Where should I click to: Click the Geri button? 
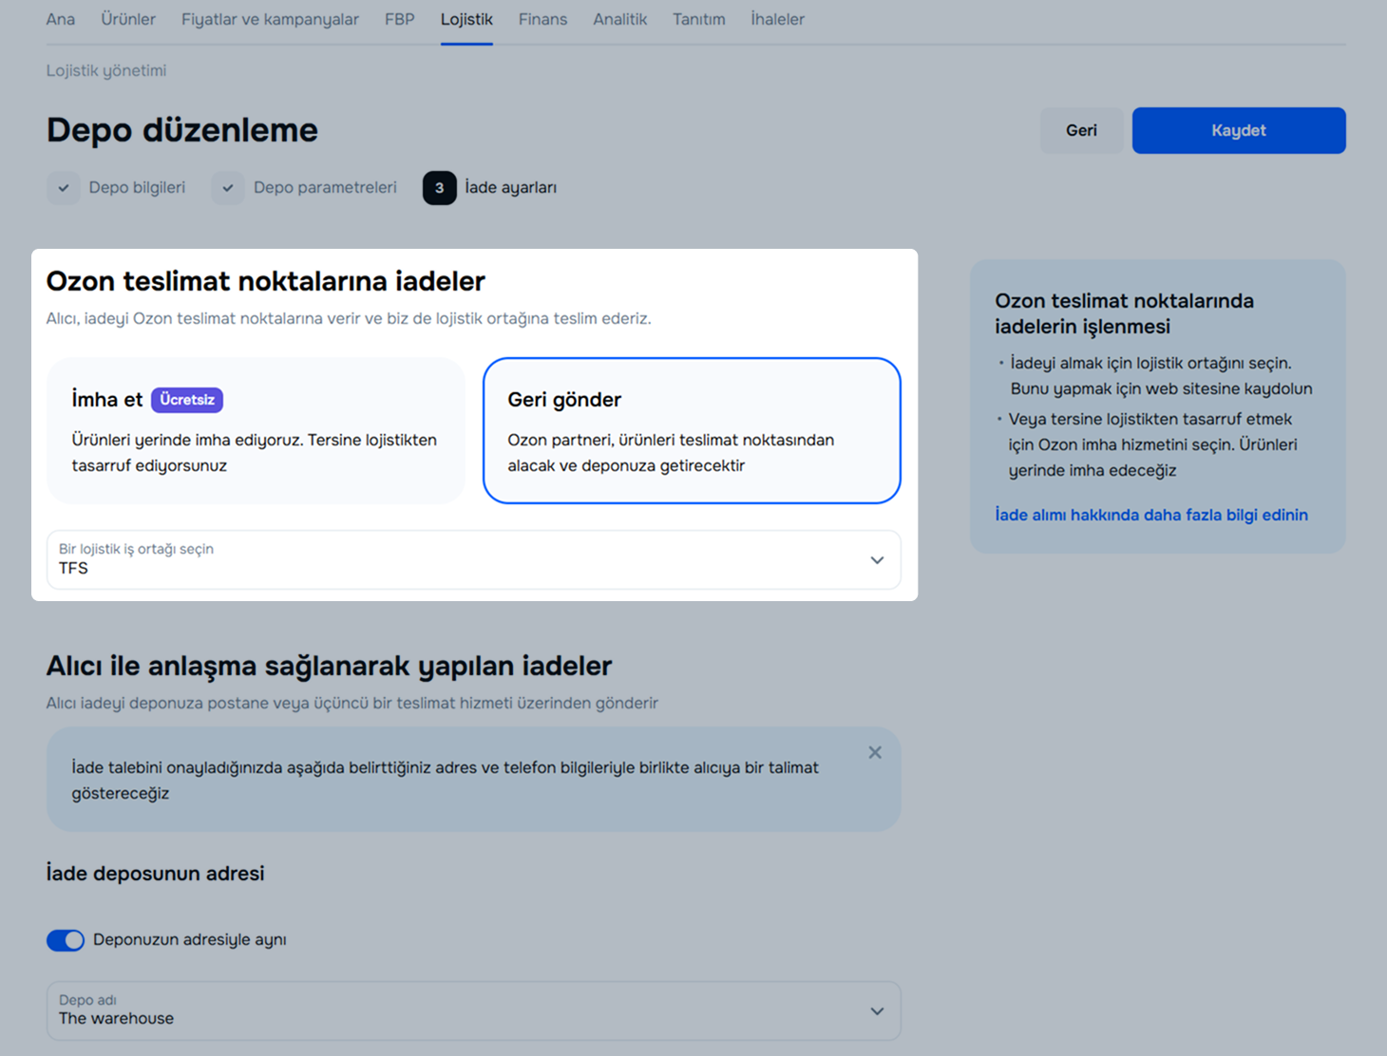coord(1081,130)
